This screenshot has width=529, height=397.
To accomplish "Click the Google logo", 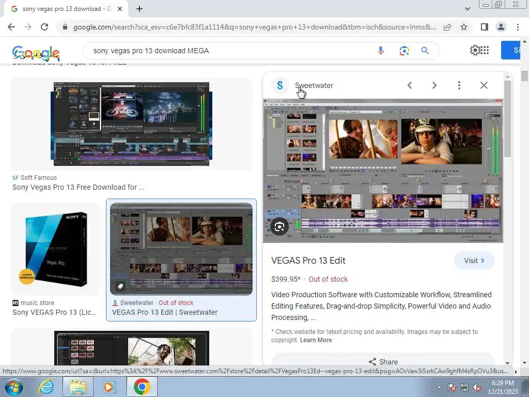I will [36, 53].
